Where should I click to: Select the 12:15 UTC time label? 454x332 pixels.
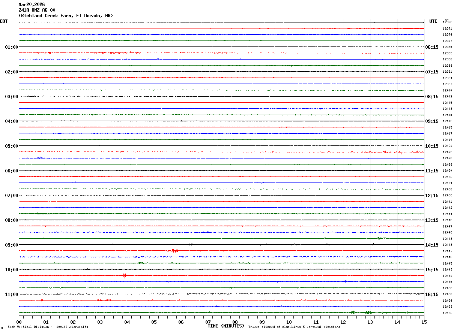[431, 196]
